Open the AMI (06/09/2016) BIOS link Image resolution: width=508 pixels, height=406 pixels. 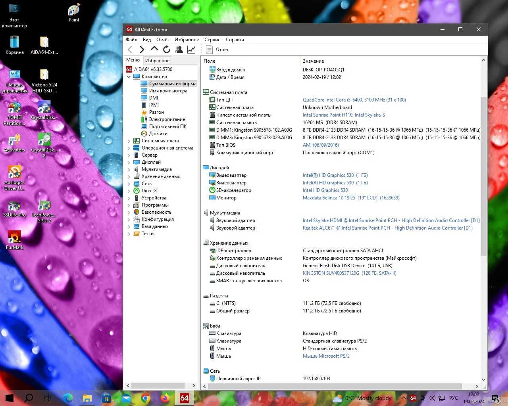tap(321, 145)
